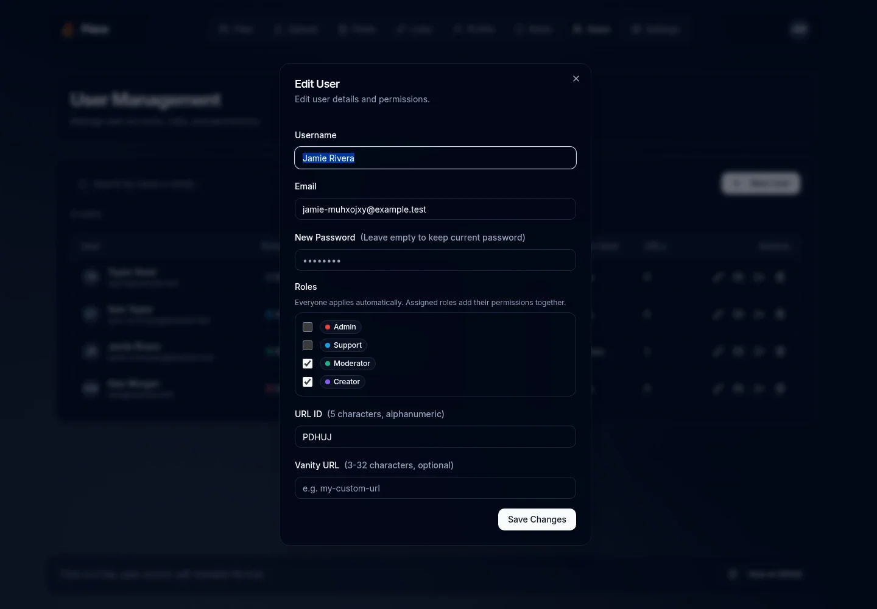Close the Edit User dialog
Viewport: 877px width, 609px height.
click(576, 79)
